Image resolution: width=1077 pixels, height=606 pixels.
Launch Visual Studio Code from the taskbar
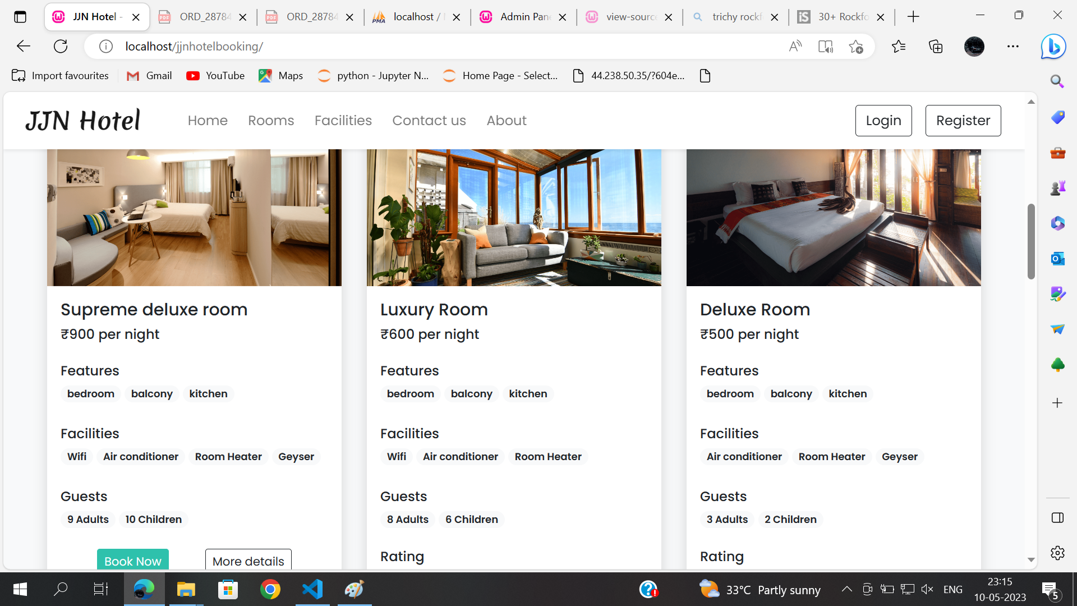tap(312, 589)
